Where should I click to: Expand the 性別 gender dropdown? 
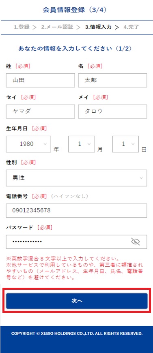tap(77, 178)
